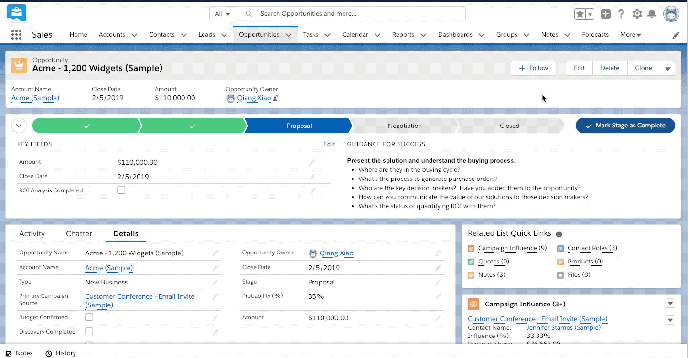Select the Negotiation stage in path

tap(405, 126)
